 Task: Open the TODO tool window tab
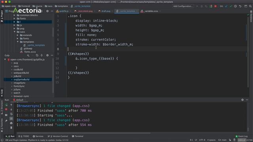tap(24, 136)
